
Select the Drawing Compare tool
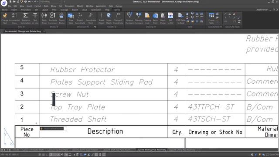tap(139, 18)
